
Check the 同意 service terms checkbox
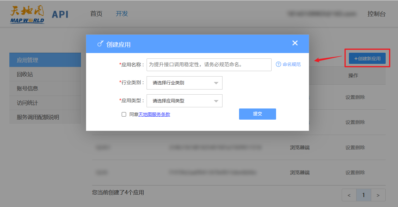click(124, 114)
